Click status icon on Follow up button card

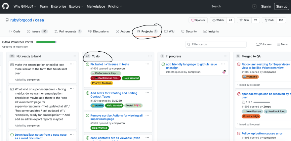(239, 133)
